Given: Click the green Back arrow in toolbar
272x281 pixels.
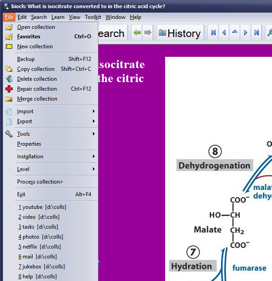Looking at the screenshot, I should click(x=137, y=33).
